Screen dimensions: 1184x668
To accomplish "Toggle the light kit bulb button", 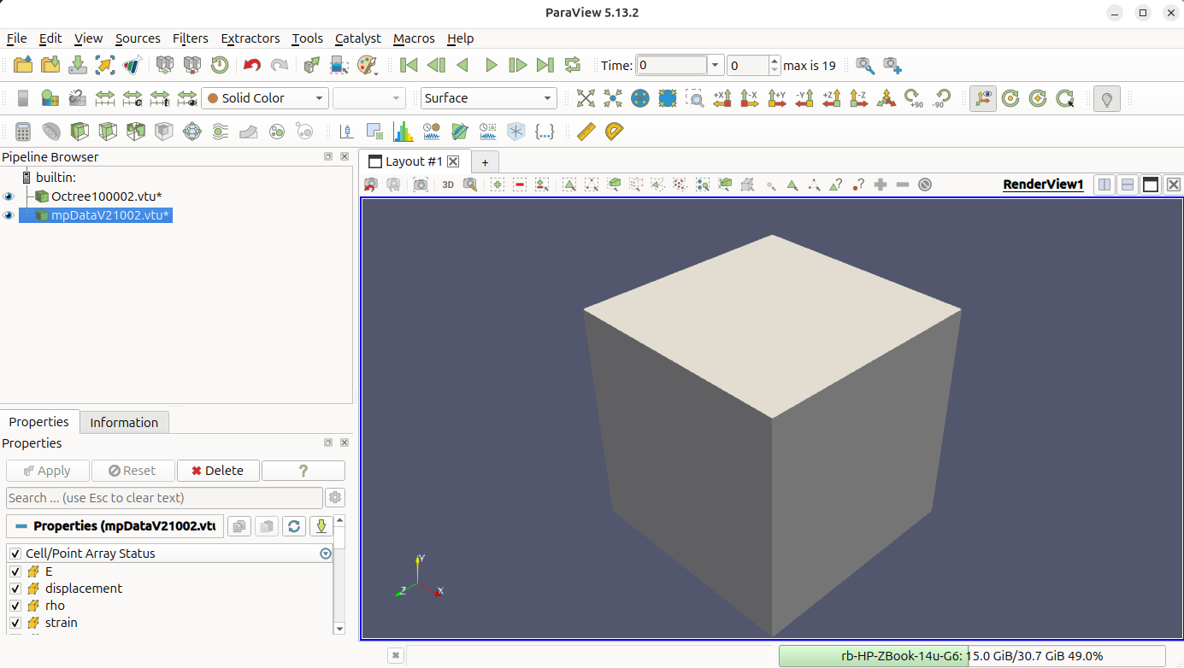I will [x=1107, y=98].
